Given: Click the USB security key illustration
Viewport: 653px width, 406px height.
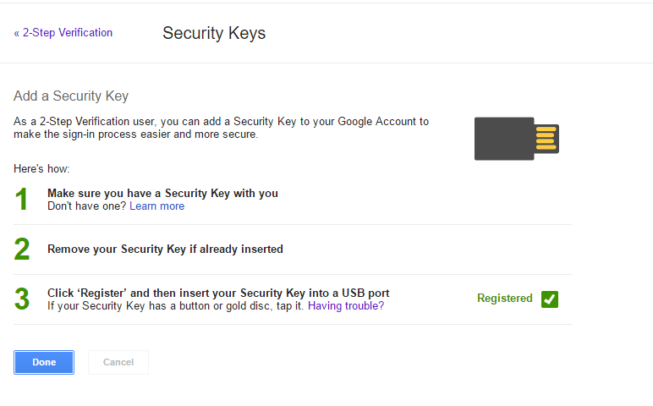Looking at the screenshot, I should pos(517,139).
